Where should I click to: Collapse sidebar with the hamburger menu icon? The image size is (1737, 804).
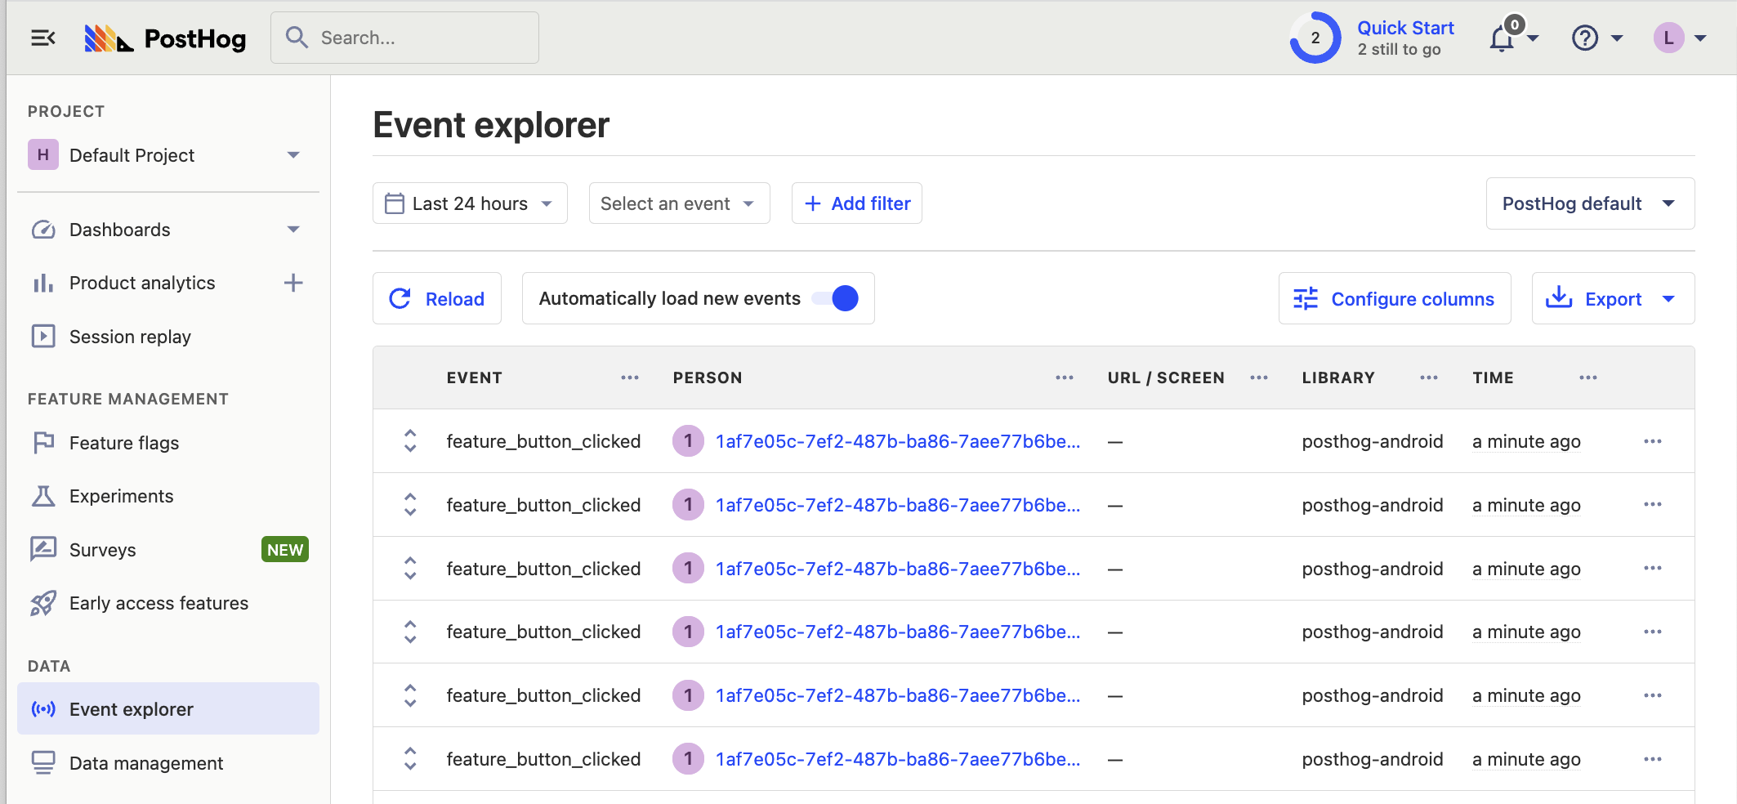point(42,38)
